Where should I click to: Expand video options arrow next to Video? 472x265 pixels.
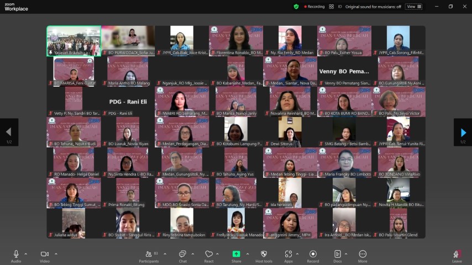pos(55,253)
